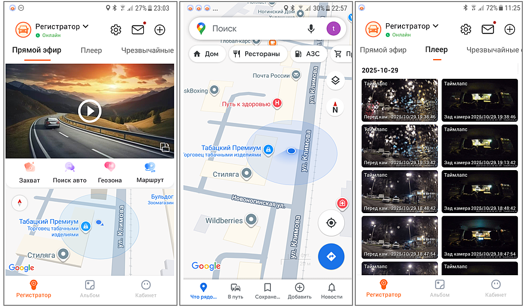525x308 pixels.
Task: Tap the red N compass button
Action: coord(335,107)
